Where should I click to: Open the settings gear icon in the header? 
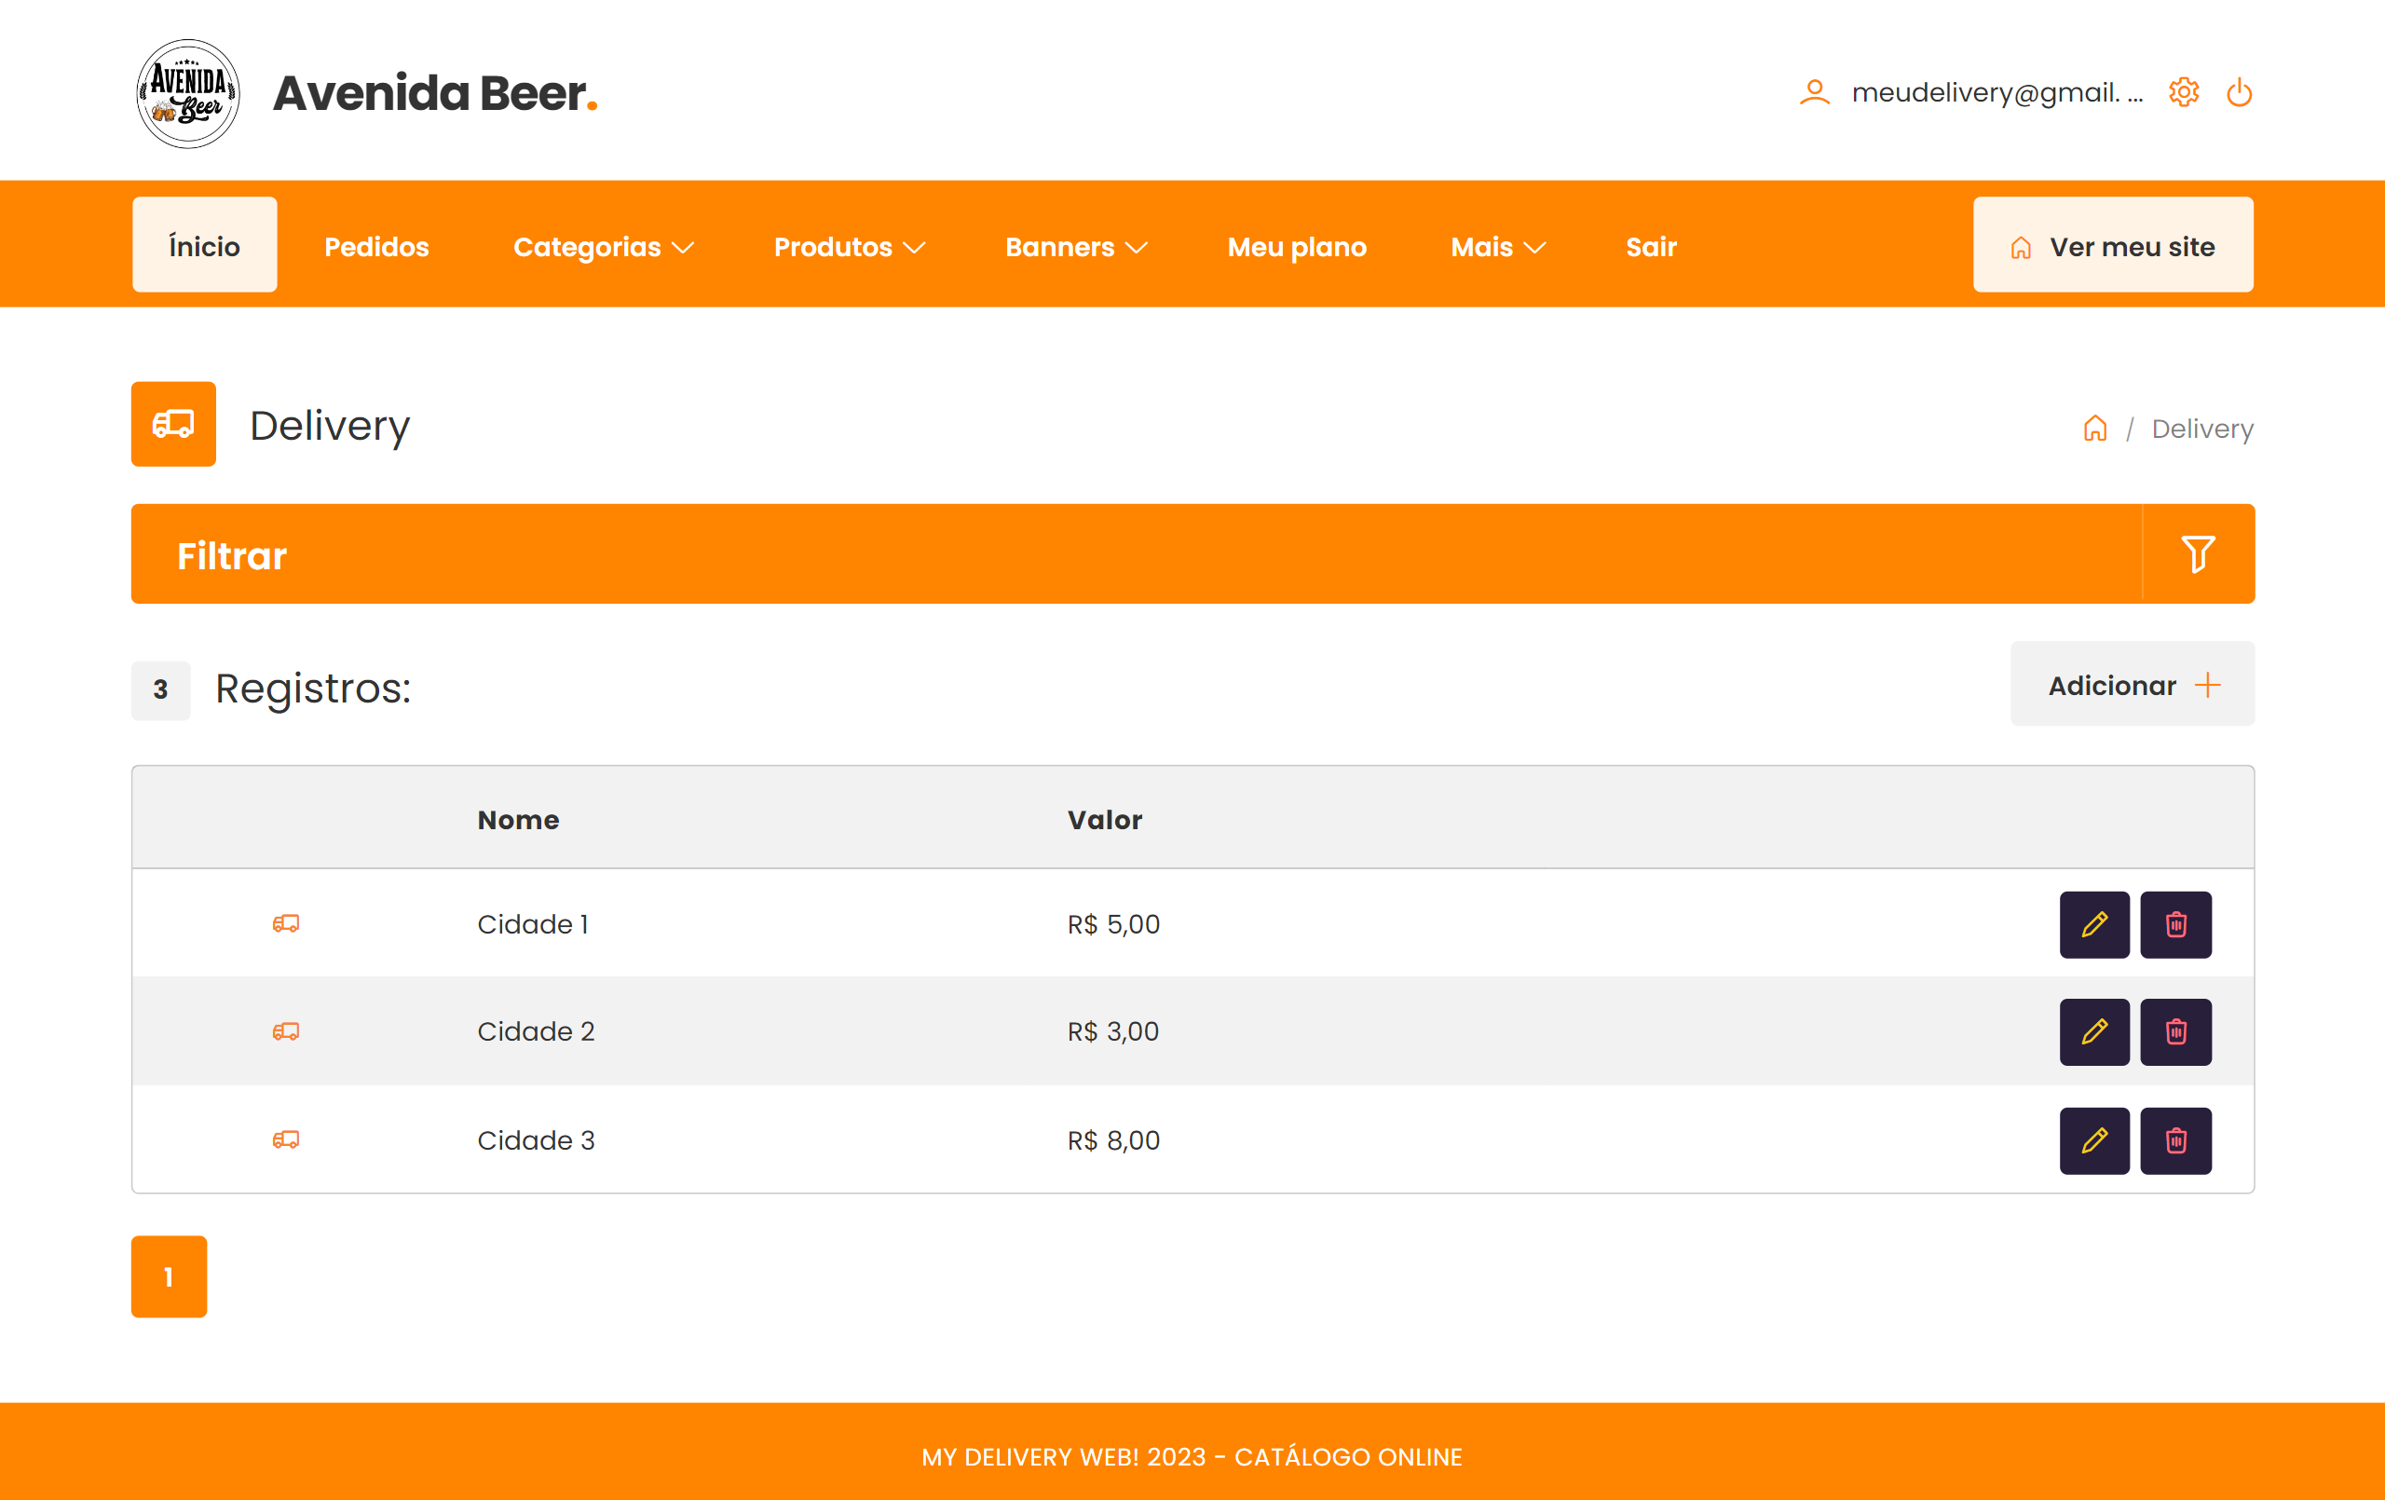click(2183, 92)
